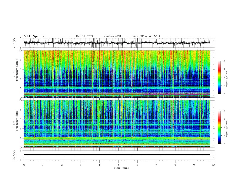Click the ch.3(V) axis label

[15, 155]
